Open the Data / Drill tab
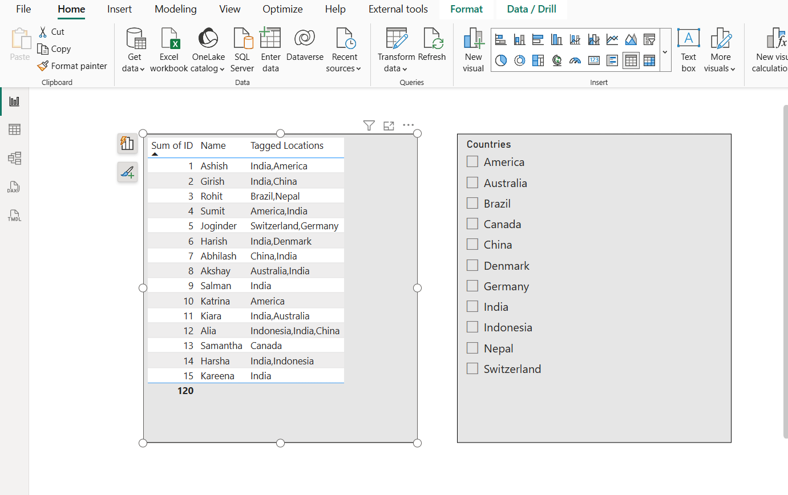788x495 pixels. tap(531, 9)
